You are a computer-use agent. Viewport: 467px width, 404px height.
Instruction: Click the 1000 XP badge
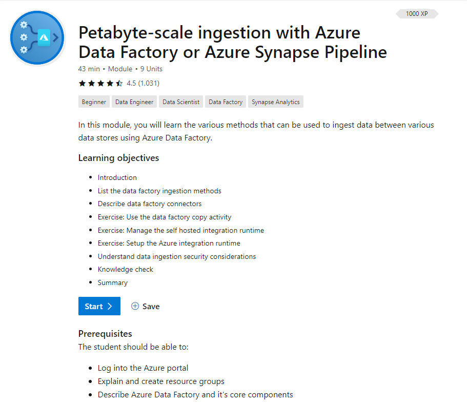click(x=416, y=14)
